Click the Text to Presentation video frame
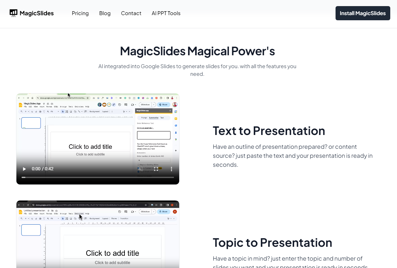This screenshot has height=268, width=397. [98, 139]
